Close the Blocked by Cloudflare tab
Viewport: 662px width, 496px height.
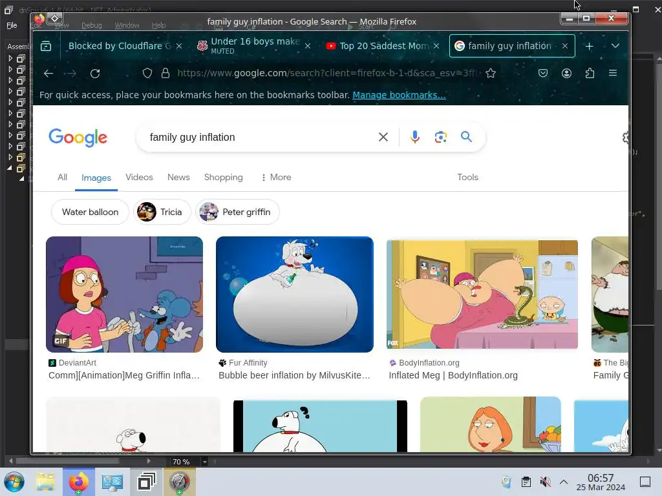179,46
